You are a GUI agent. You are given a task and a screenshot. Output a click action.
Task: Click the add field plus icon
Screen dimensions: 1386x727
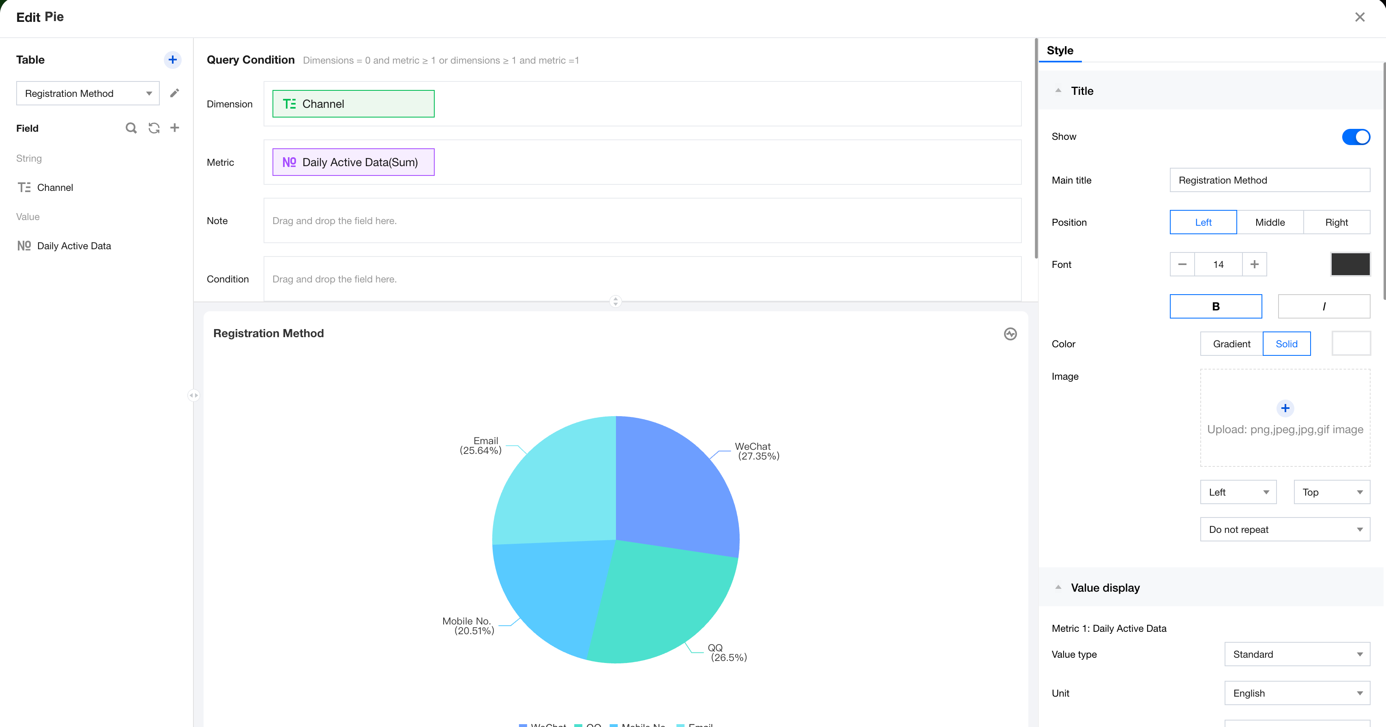point(174,128)
